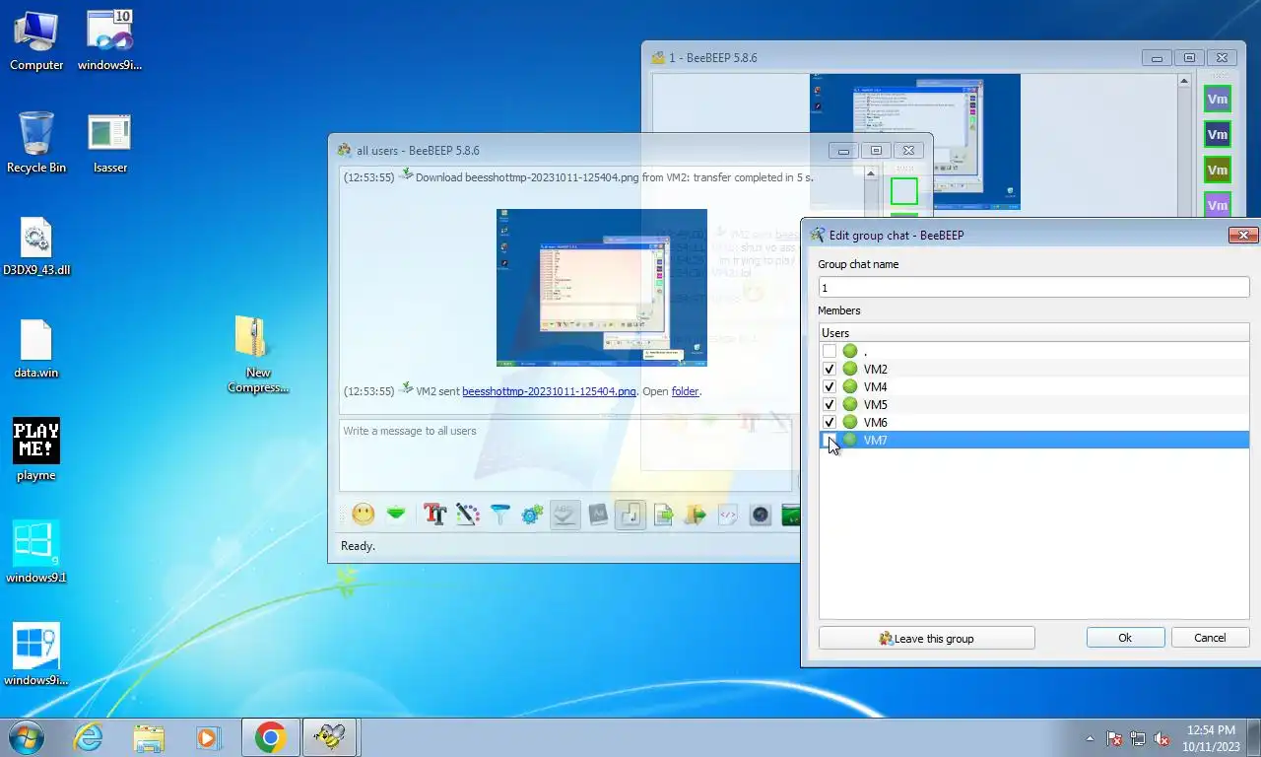Click Action Center flag tray icon
Image resolution: width=1261 pixels, height=757 pixels.
tap(1114, 738)
